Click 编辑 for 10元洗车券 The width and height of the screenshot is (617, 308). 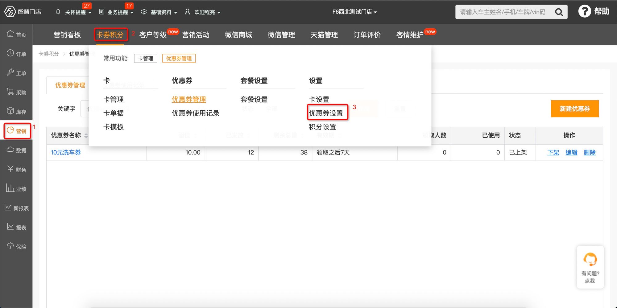click(571, 152)
